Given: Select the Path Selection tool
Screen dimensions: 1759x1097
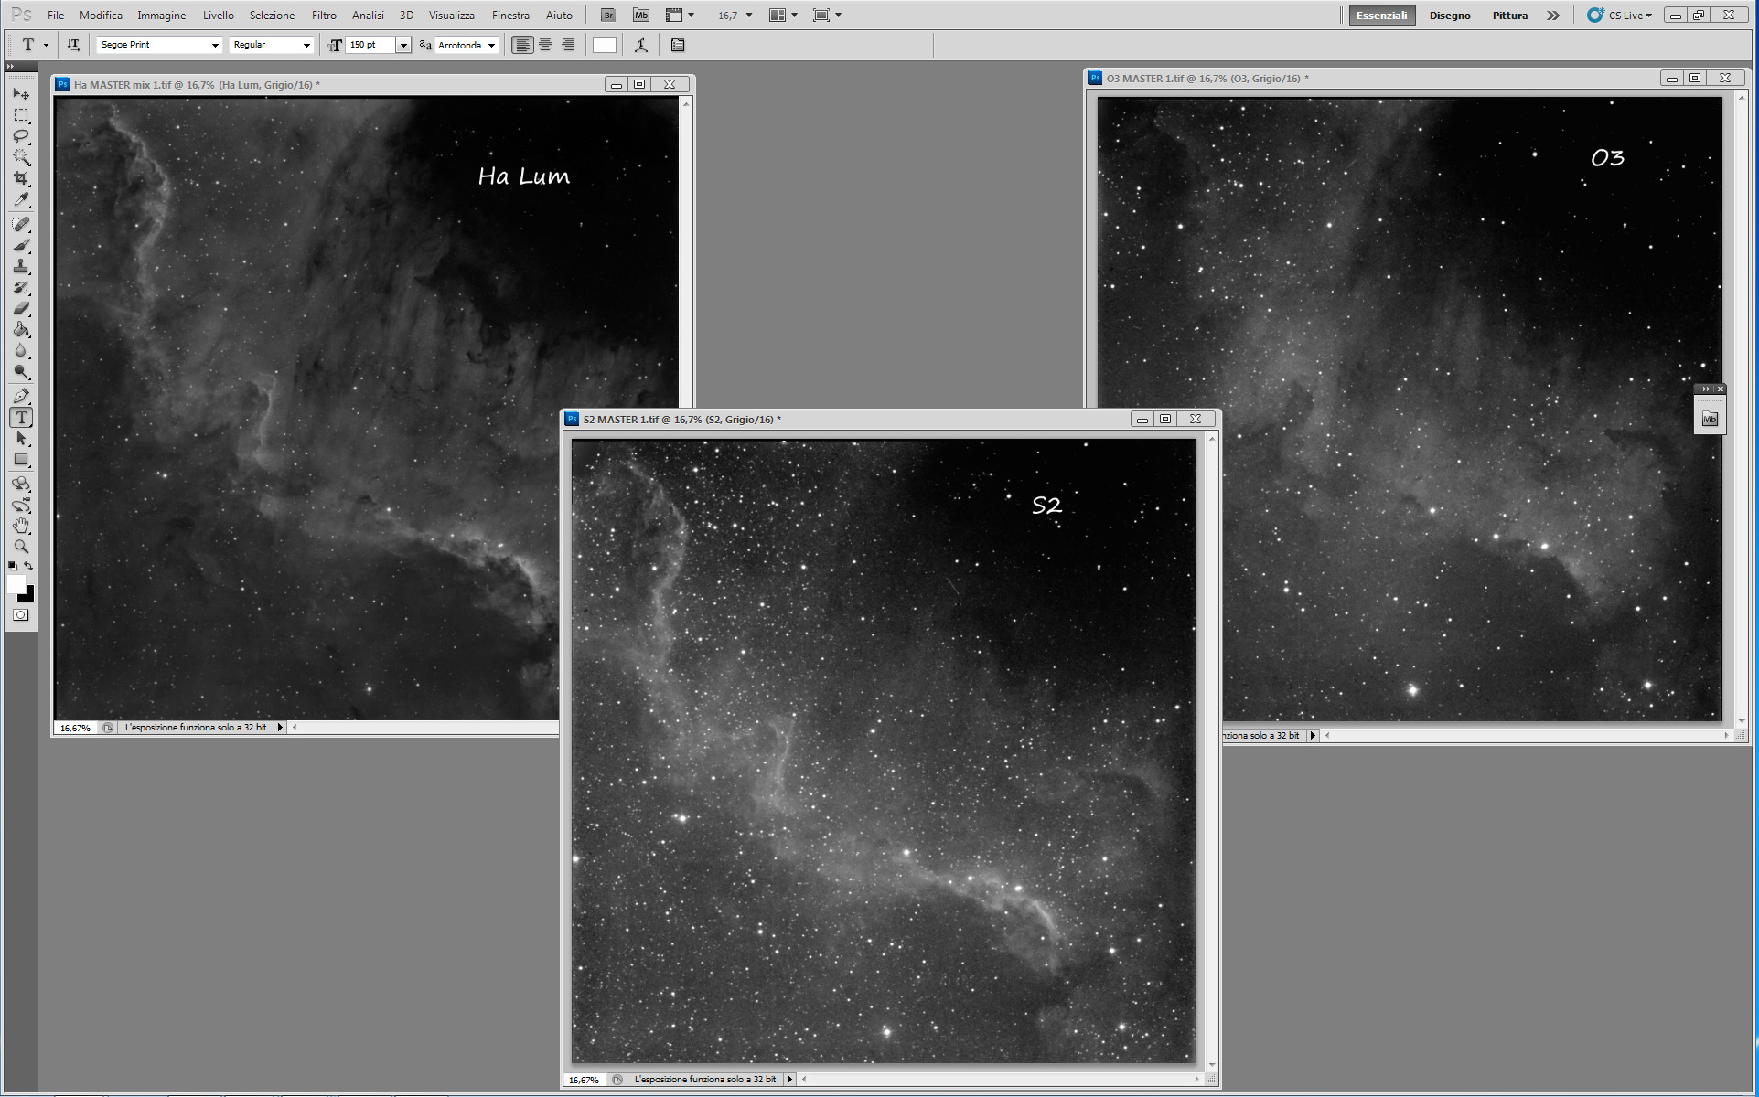Looking at the screenshot, I should (x=21, y=438).
